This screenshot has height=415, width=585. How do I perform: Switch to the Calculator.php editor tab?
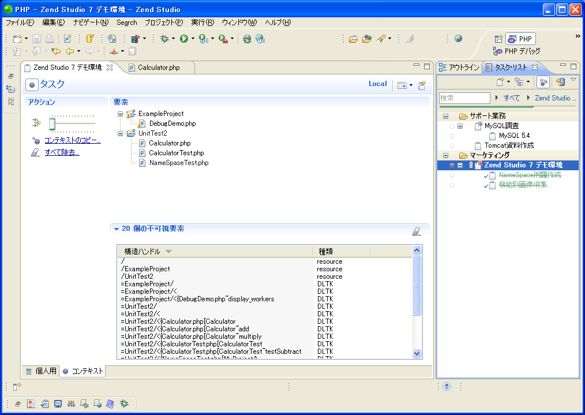tap(158, 68)
